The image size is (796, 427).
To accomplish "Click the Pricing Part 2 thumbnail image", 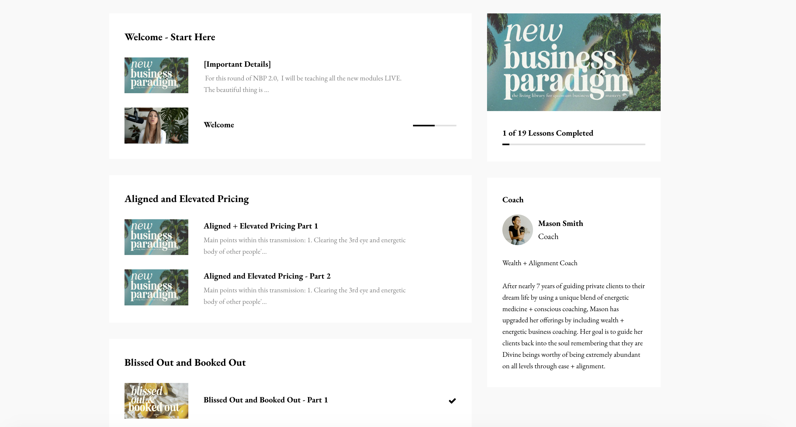I will point(156,287).
